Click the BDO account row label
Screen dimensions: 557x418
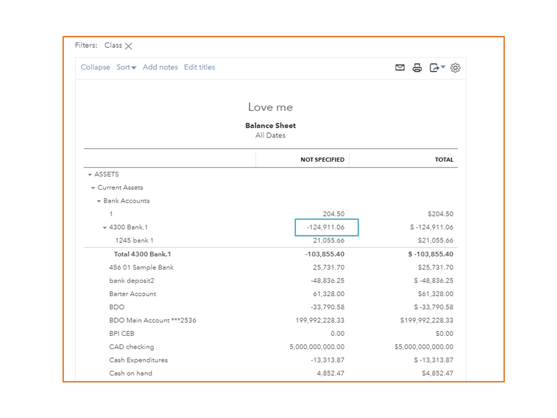[x=117, y=307]
